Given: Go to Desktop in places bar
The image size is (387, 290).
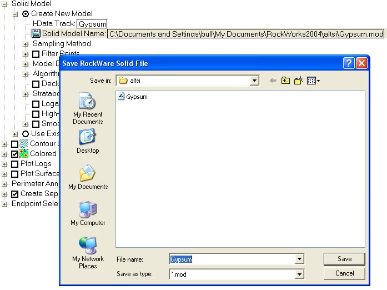Looking at the screenshot, I should click(88, 141).
